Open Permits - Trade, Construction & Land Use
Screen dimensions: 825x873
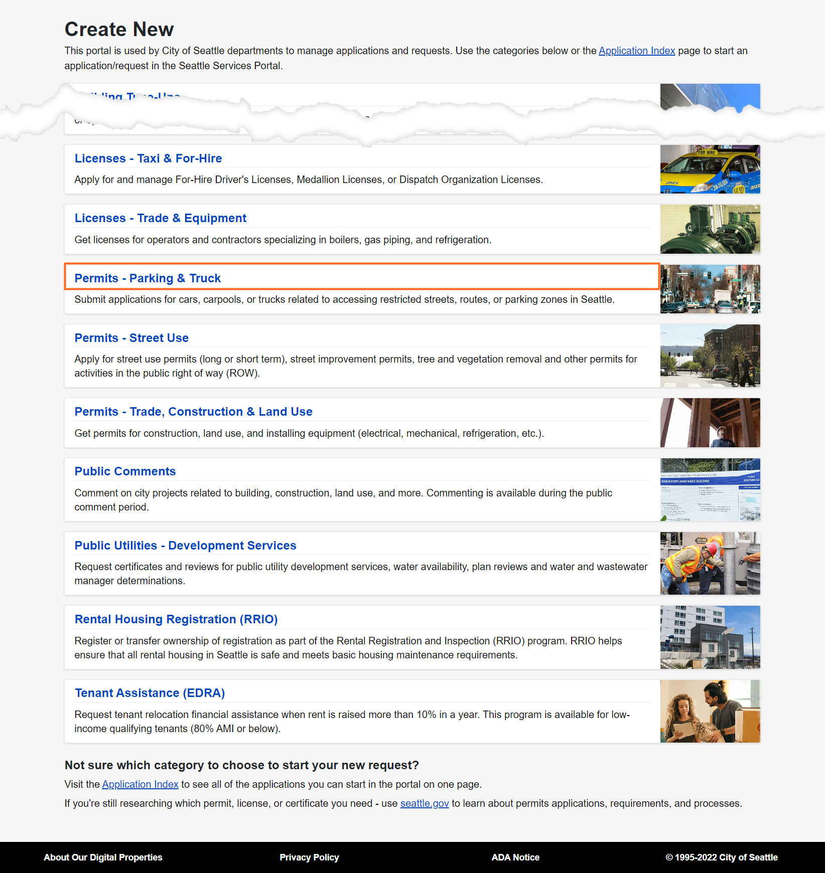click(x=193, y=412)
